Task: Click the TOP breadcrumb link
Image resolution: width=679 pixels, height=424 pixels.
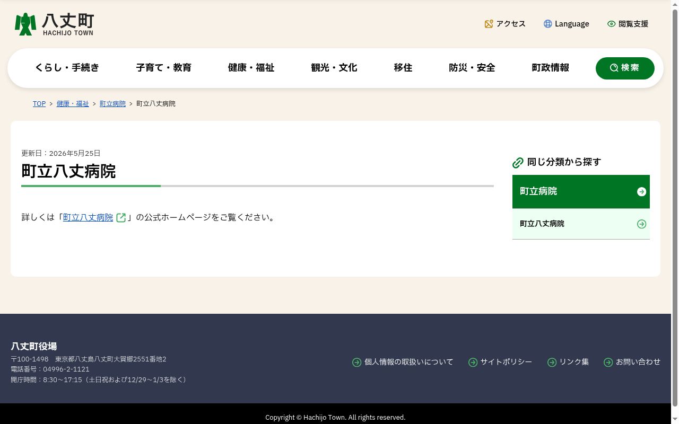Action: point(39,104)
